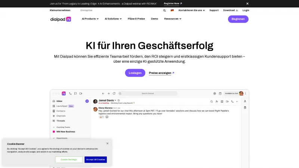Image resolution: width=299 pixels, height=168 pixels.
Task: Expand the Ressourcen menu
Action: pyautogui.click(x=173, y=19)
